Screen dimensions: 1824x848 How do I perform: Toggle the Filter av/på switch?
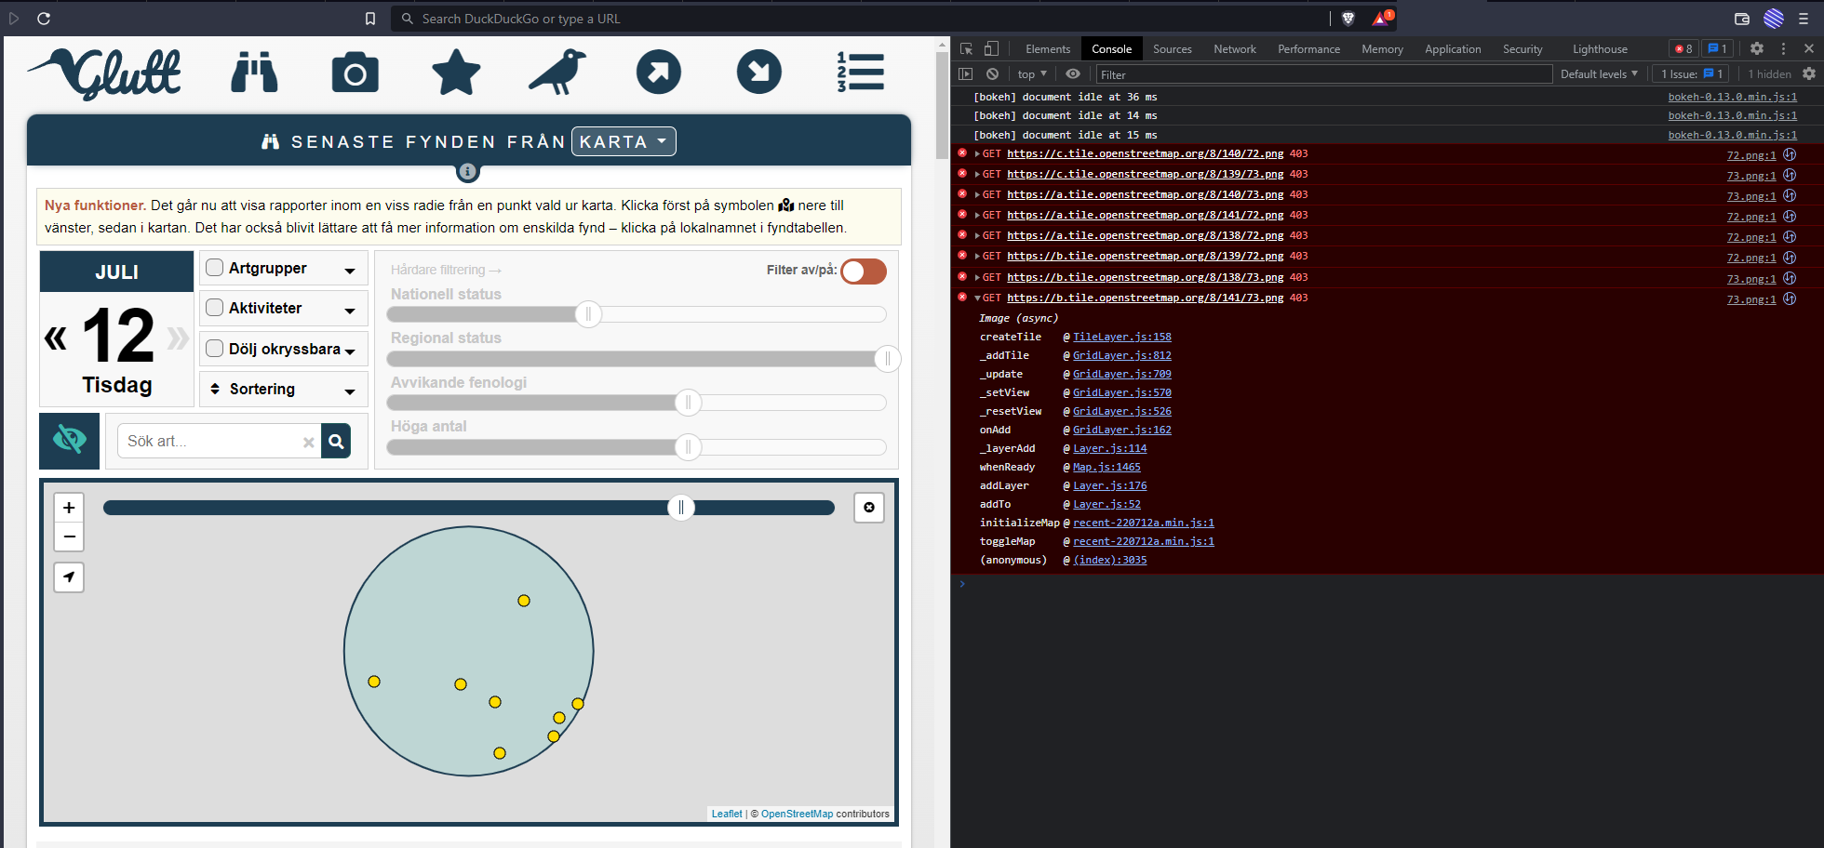[x=864, y=271]
